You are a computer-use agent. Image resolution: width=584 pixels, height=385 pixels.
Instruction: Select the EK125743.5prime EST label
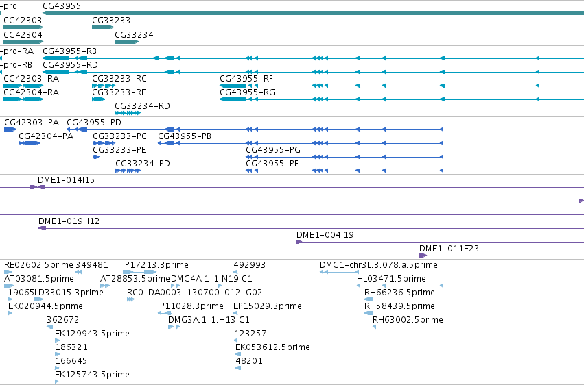click(93, 375)
